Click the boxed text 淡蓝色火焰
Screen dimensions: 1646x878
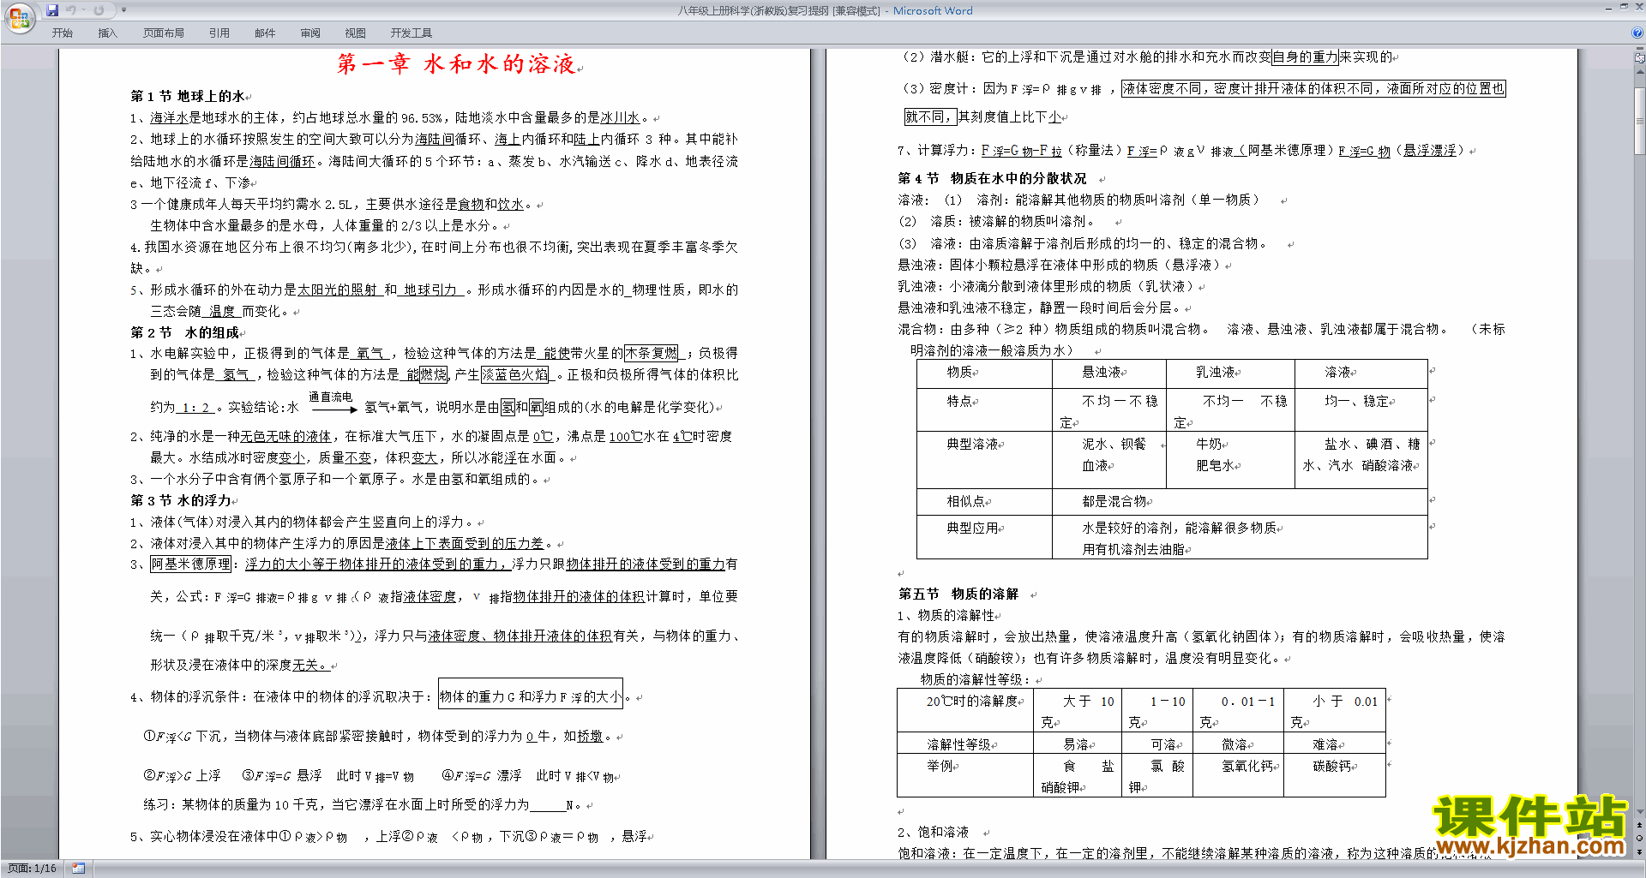pos(514,374)
